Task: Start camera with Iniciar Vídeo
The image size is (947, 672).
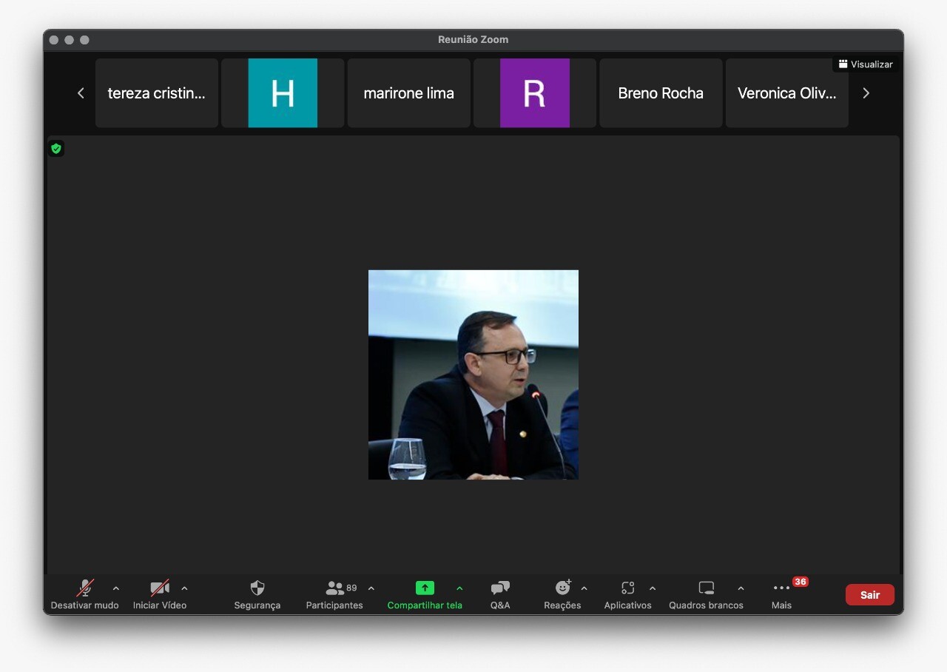Action: pyautogui.click(x=160, y=588)
